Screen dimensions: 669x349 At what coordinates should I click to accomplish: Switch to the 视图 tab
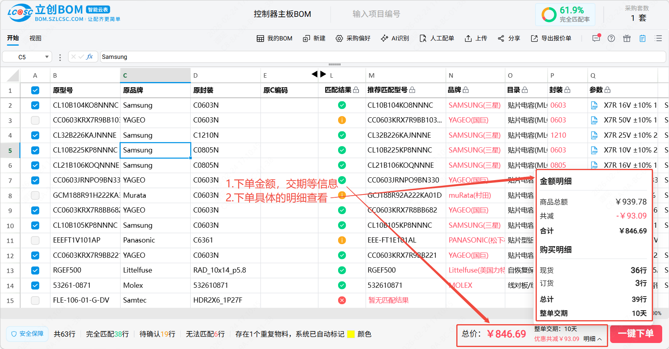pos(35,38)
